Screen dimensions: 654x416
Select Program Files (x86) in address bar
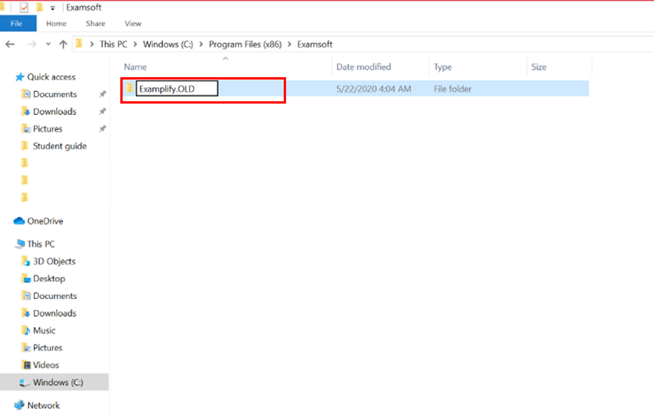245,44
